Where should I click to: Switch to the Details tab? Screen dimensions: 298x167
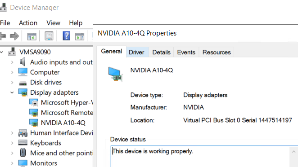click(161, 53)
